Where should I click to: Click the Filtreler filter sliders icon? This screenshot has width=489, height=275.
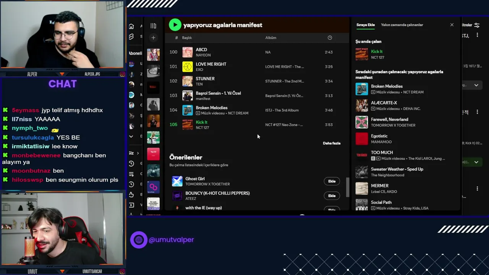(477, 25)
